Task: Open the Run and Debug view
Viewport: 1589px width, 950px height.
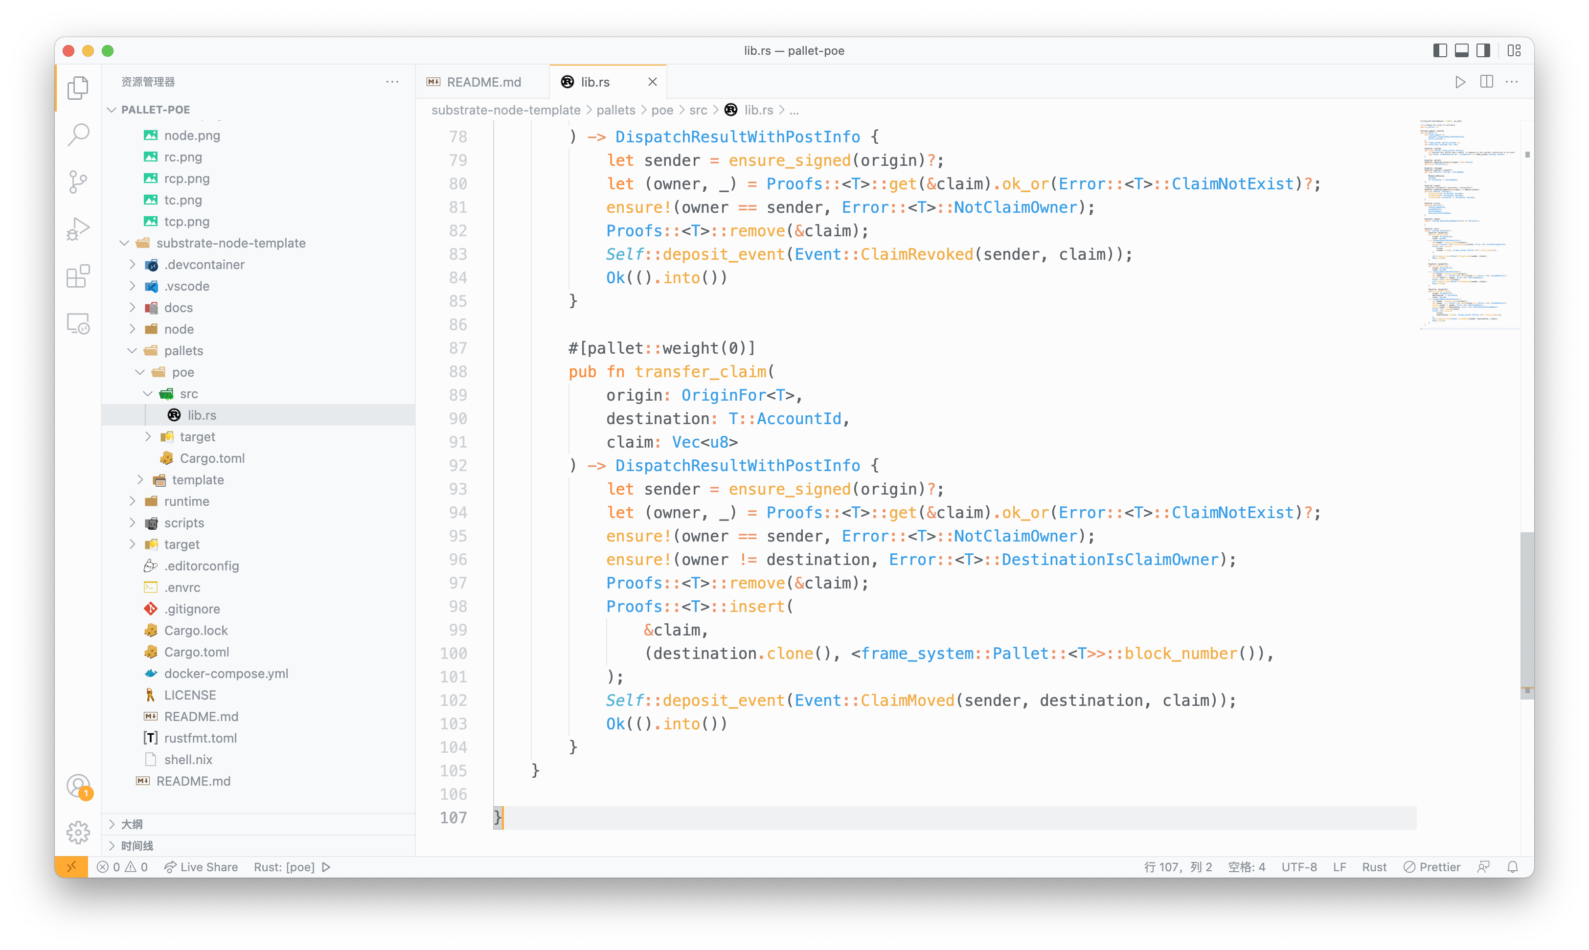Action: [x=78, y=228]
